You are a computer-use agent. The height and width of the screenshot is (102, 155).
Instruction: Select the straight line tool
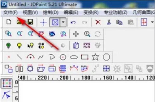[19, 57]
